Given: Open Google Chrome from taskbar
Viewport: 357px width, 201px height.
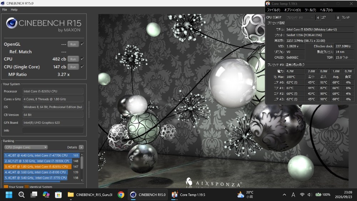Looking at the screenshot, I should pyautogui.click(x=121, y=195).
